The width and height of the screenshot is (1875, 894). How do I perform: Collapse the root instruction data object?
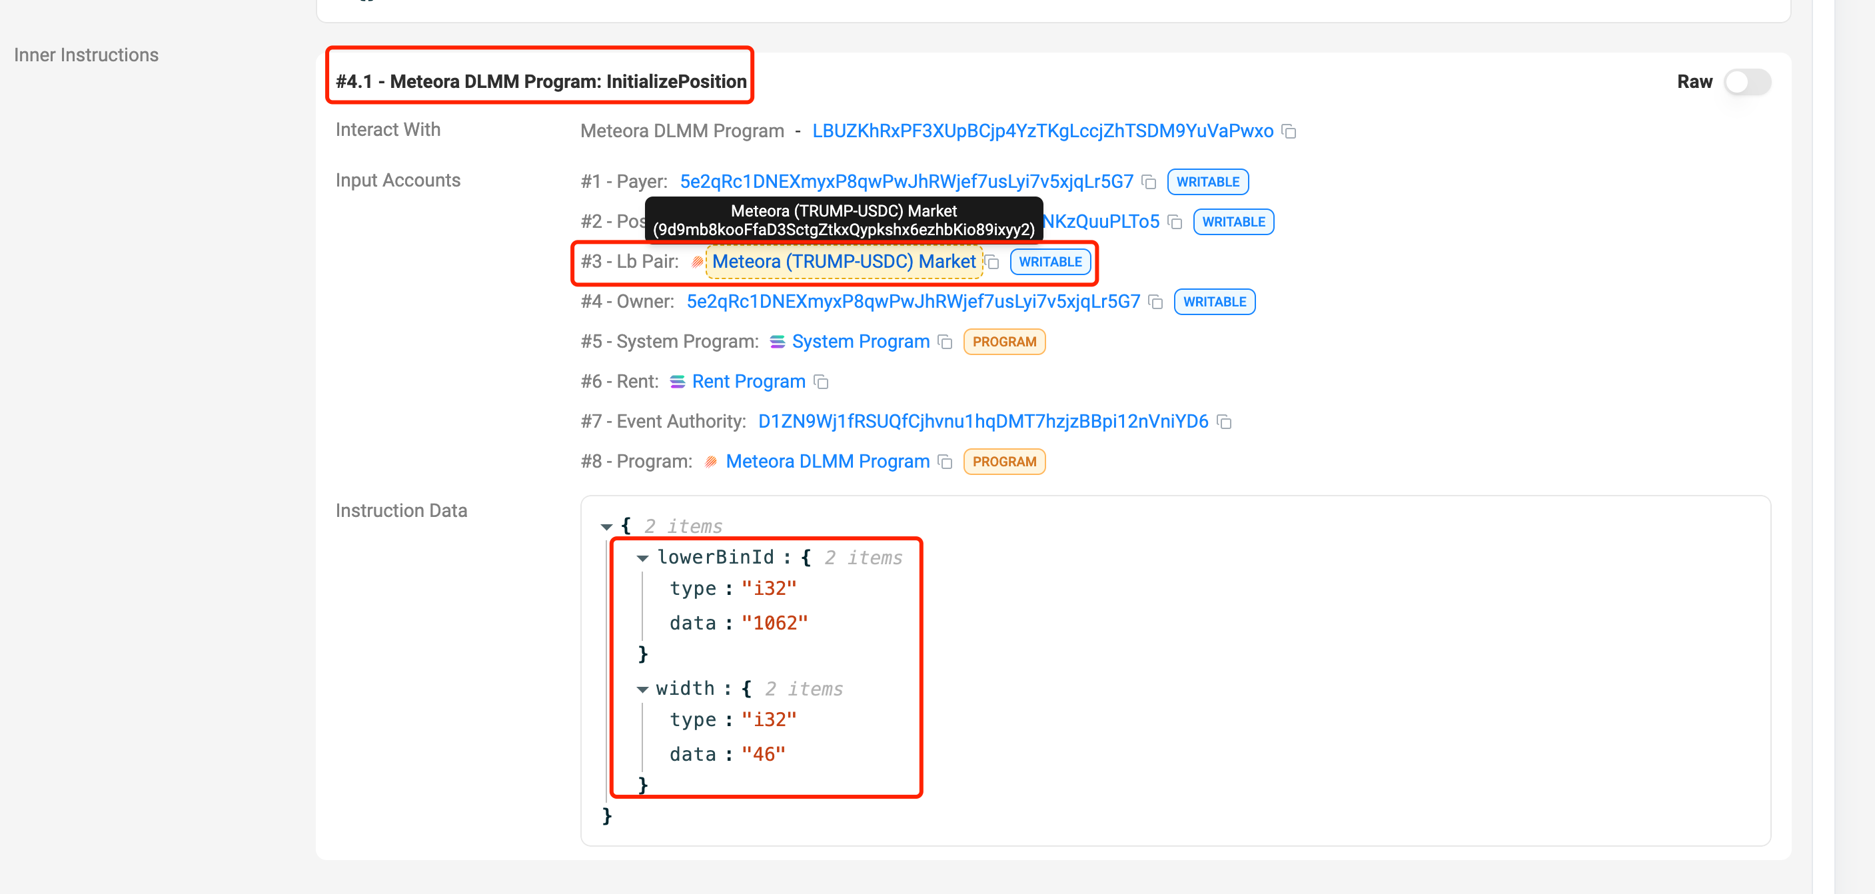606,526
